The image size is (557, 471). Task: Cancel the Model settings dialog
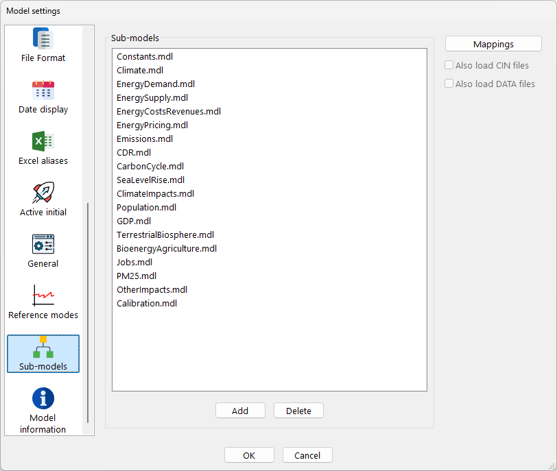[x=307, y=455]
